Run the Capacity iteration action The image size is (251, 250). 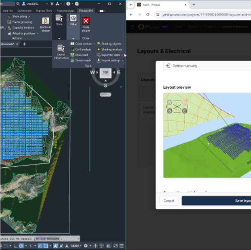(23, 28)
